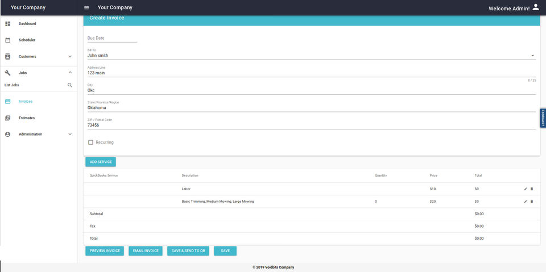
Task: Edit the Labor service row
Action: click(x=526, y=189)
